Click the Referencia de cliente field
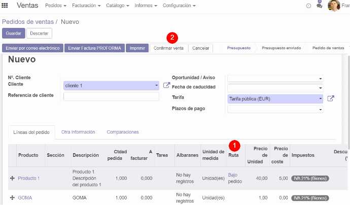This screenshot has width=350, height=205. [x=111, y=96]
